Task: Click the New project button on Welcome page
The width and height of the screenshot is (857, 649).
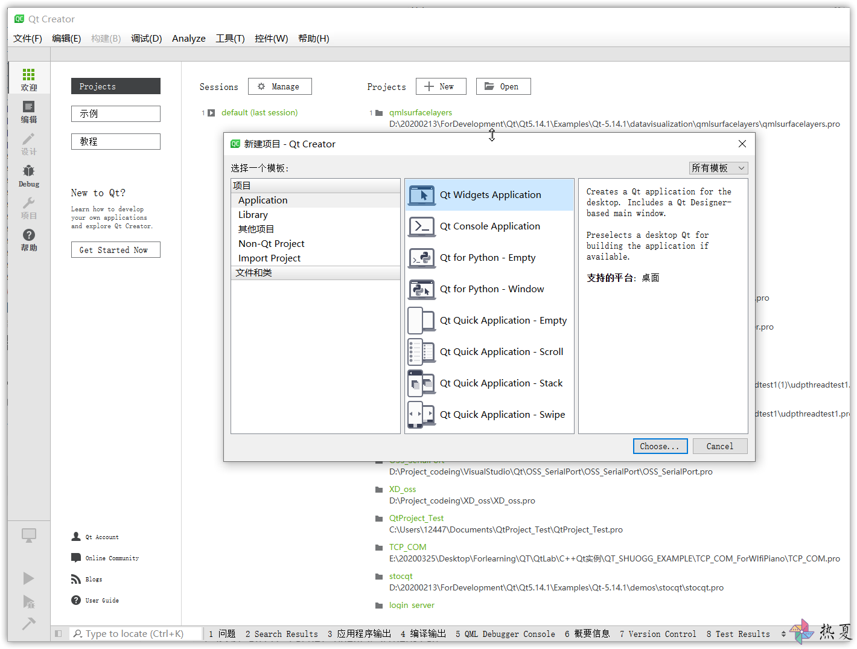Action: [441, 86]
